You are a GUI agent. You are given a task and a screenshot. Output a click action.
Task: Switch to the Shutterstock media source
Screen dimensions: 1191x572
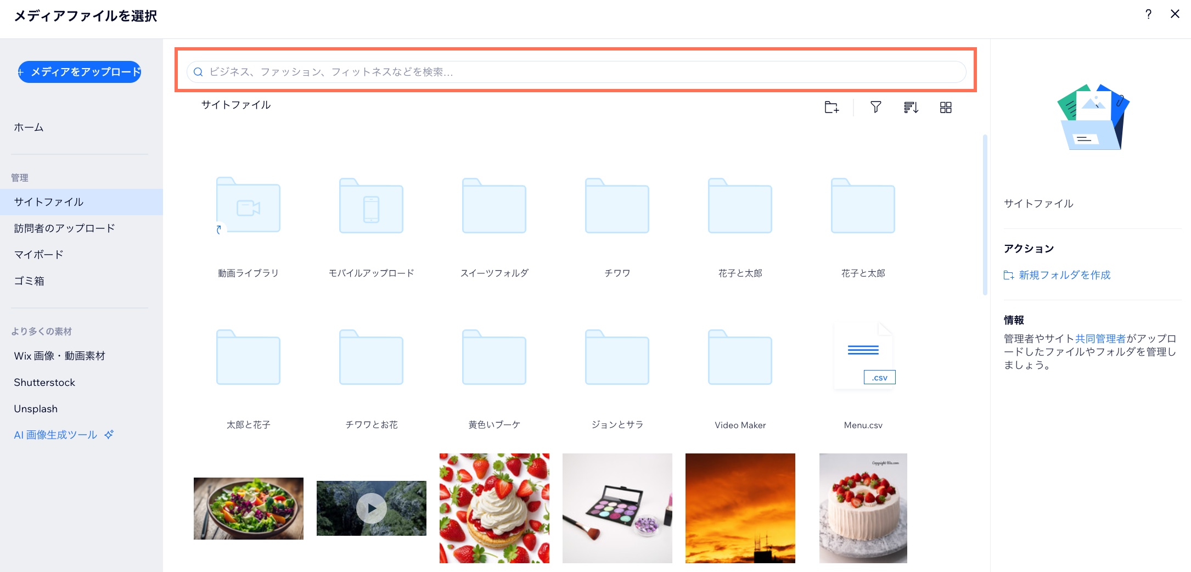coord(44,382)
